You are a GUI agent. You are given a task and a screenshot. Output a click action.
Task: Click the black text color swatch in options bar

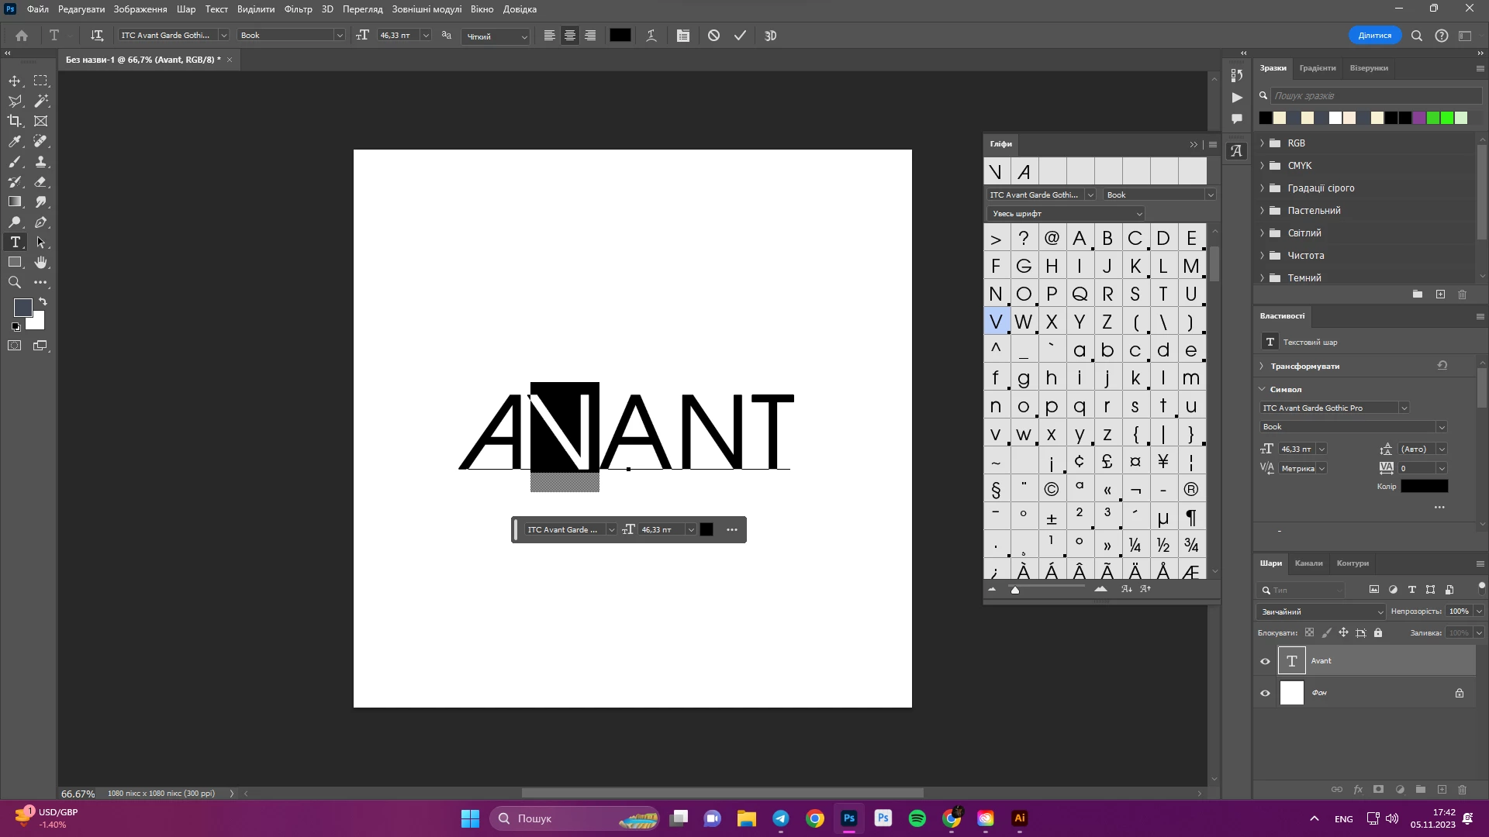pos(620,36)
